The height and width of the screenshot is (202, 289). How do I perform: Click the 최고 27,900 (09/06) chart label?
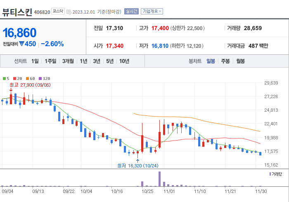point(30,85)
